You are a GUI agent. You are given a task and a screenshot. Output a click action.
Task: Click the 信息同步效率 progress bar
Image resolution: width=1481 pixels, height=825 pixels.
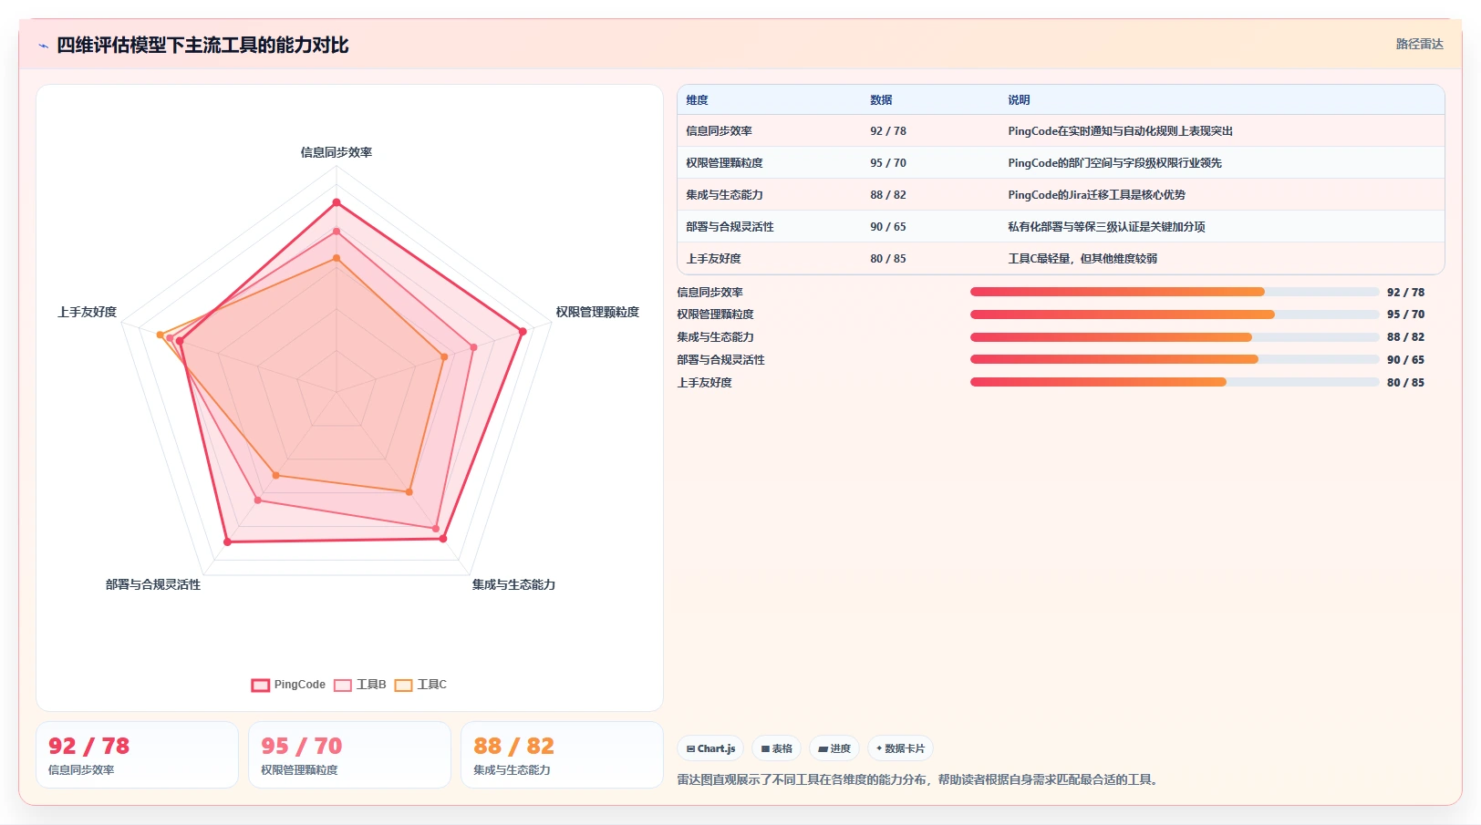pyautogui.click(x=1175, y=292)
